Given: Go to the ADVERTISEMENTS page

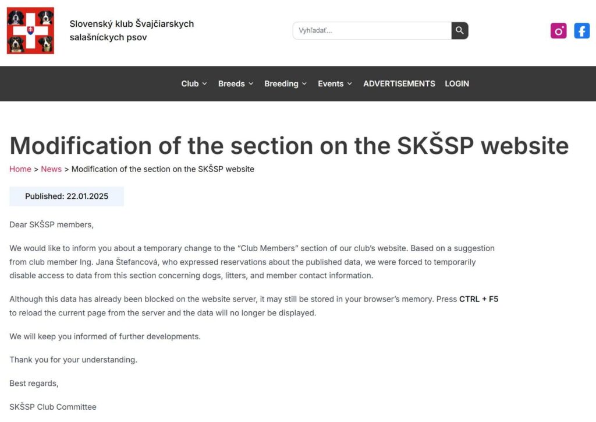Looking at the screenshot, I should pos(399,84).
